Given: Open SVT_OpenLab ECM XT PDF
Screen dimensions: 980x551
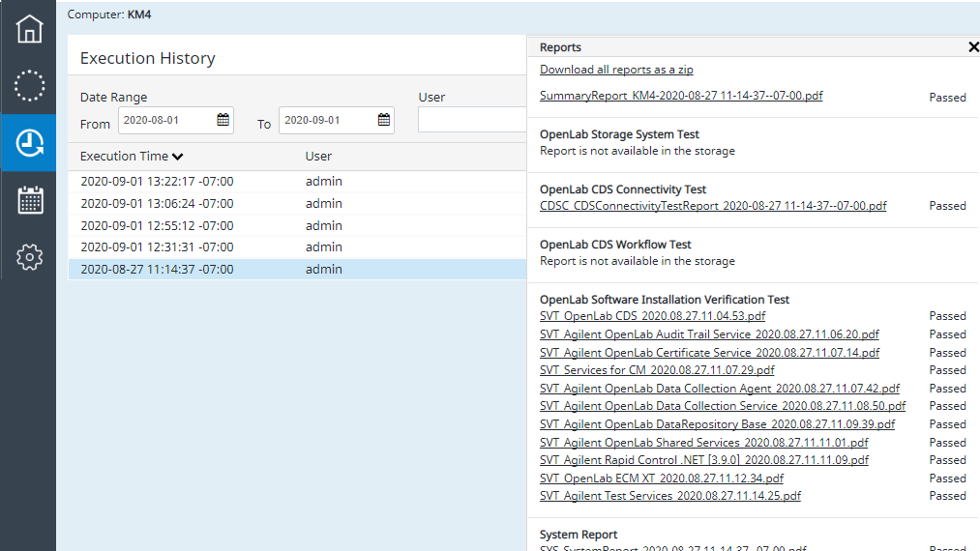Looking at the screenshot, I should point(662,478).
